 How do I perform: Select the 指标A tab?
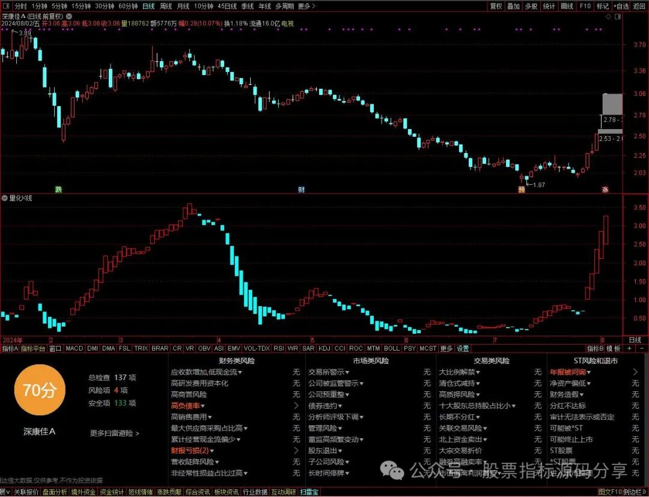(x=10, y=349)
